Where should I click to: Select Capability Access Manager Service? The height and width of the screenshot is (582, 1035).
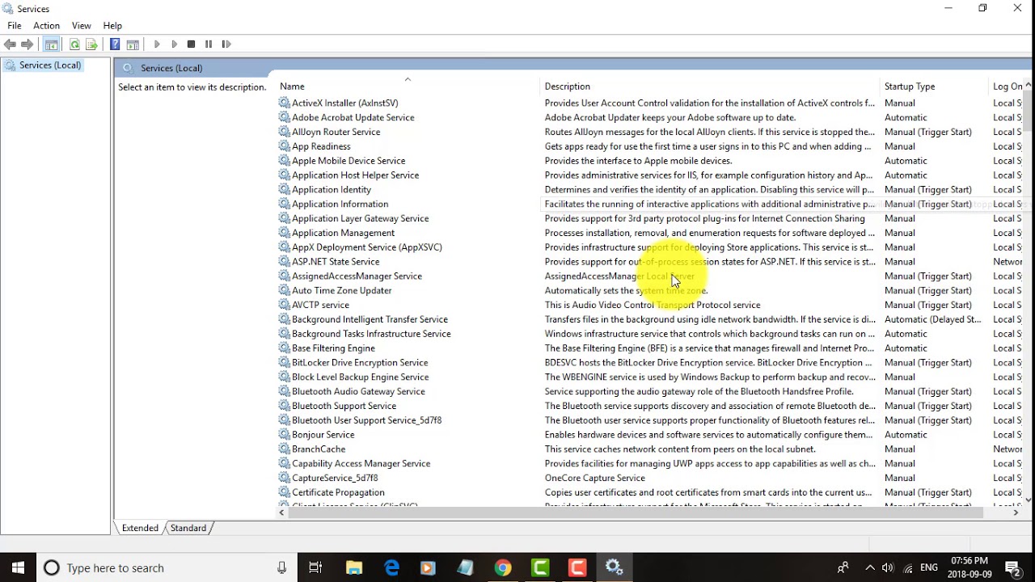click(361, 464)
